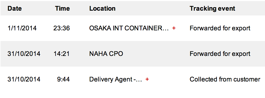Screen dimensions: 265x98
Task: Expand the Delivery Agent location plus icon
Action: 147,79
